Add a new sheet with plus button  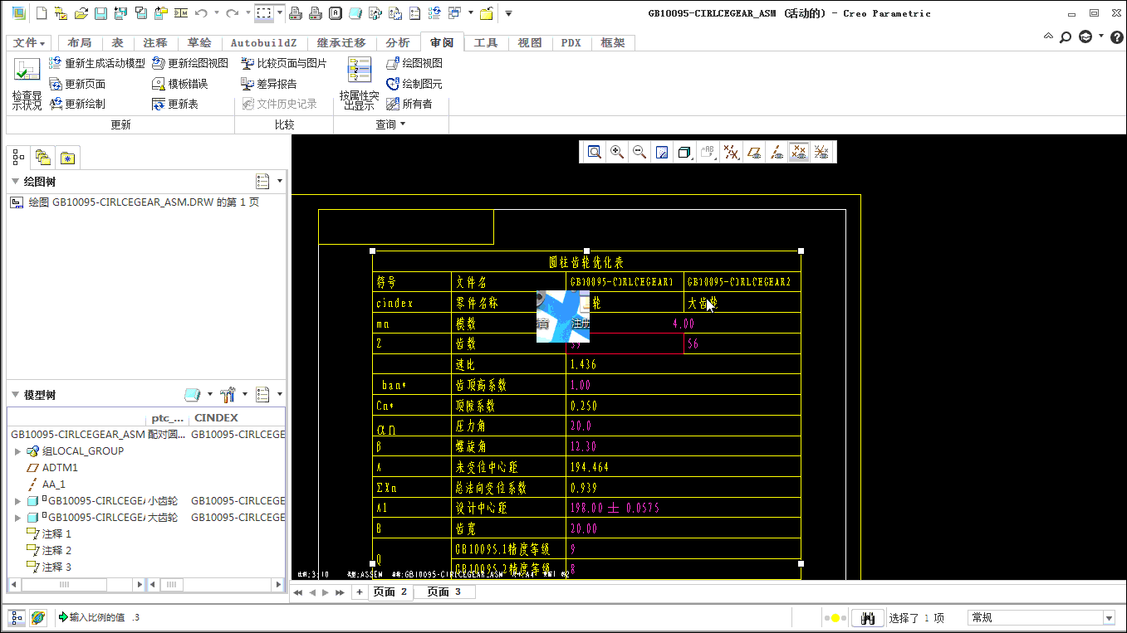click(360, 592)
